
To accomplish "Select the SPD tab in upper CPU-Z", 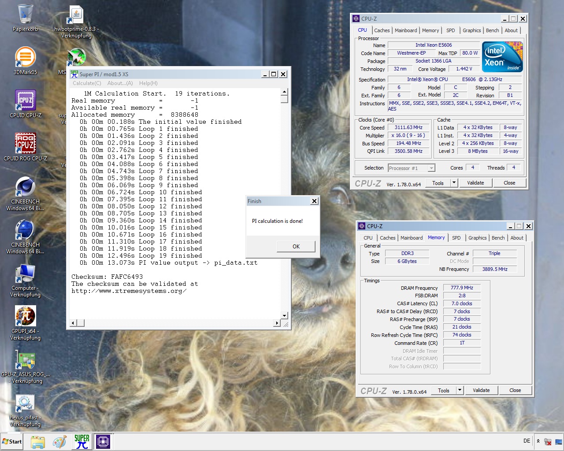I will pyautogui.click(x=450, y=30).
